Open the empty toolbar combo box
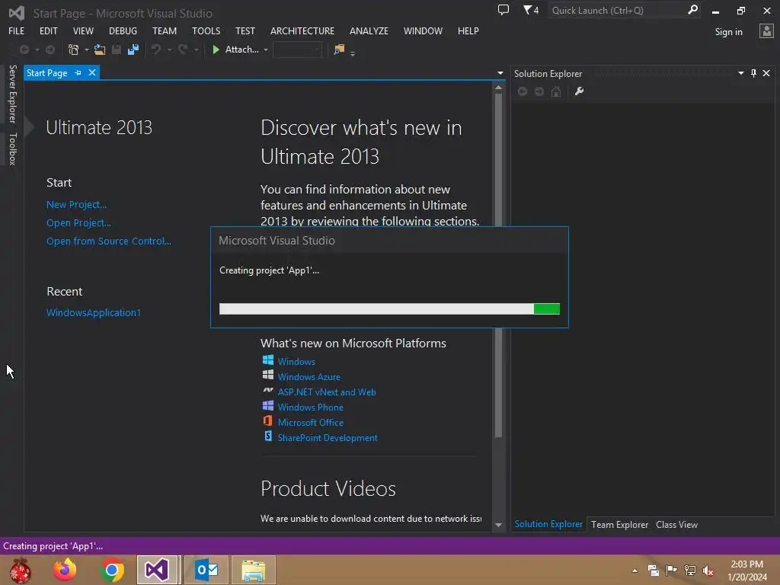The image size is (780, 585). (298, 50)
